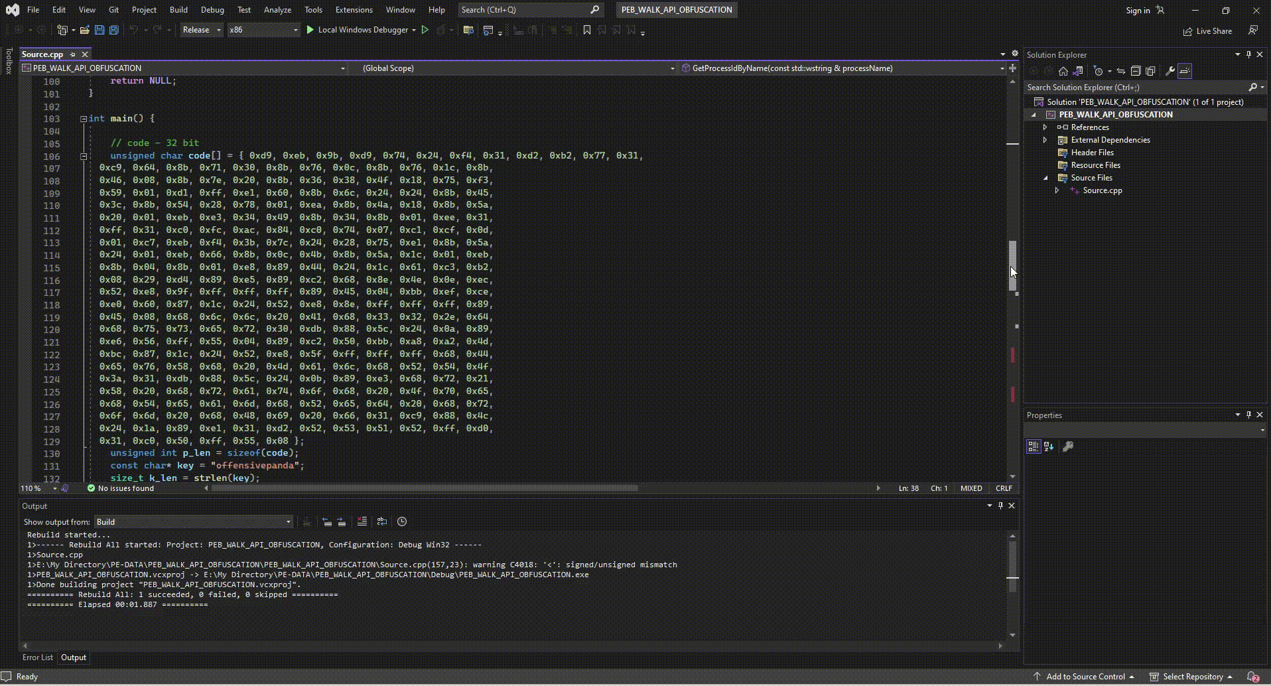Click Add to Source Control
Viewport: 1271px width, 686px height.
(1085, 677)
